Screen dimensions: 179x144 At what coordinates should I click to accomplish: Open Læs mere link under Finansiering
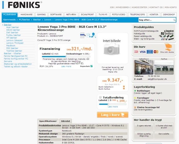[x=66, y=67]
